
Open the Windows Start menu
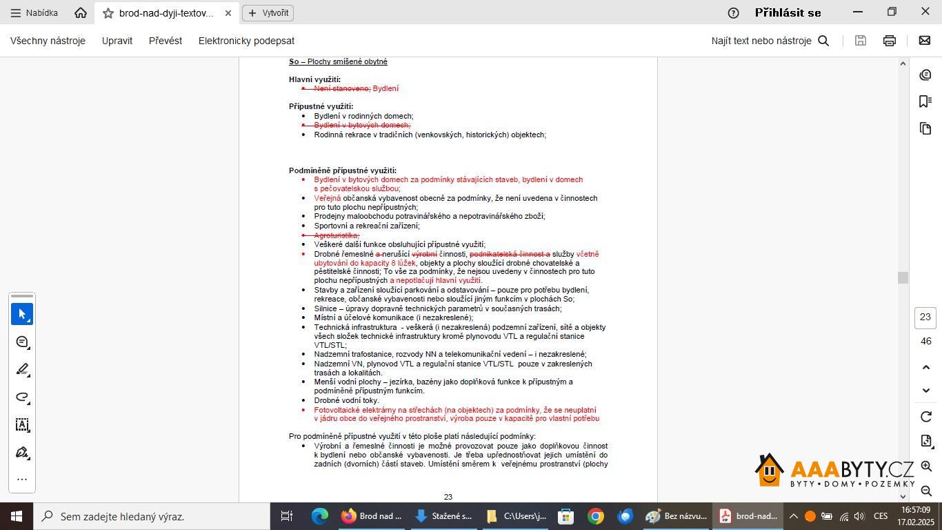[16, 516]
